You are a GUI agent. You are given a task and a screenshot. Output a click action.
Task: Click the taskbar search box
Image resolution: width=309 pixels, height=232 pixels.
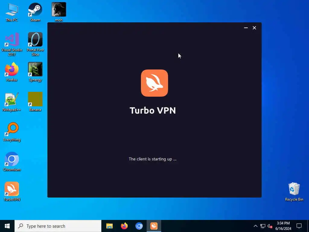[x=58, y=226]
